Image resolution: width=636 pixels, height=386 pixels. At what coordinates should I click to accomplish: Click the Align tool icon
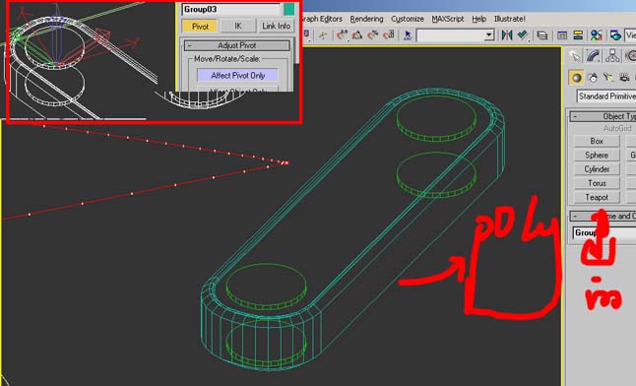(x=523, y=35)
